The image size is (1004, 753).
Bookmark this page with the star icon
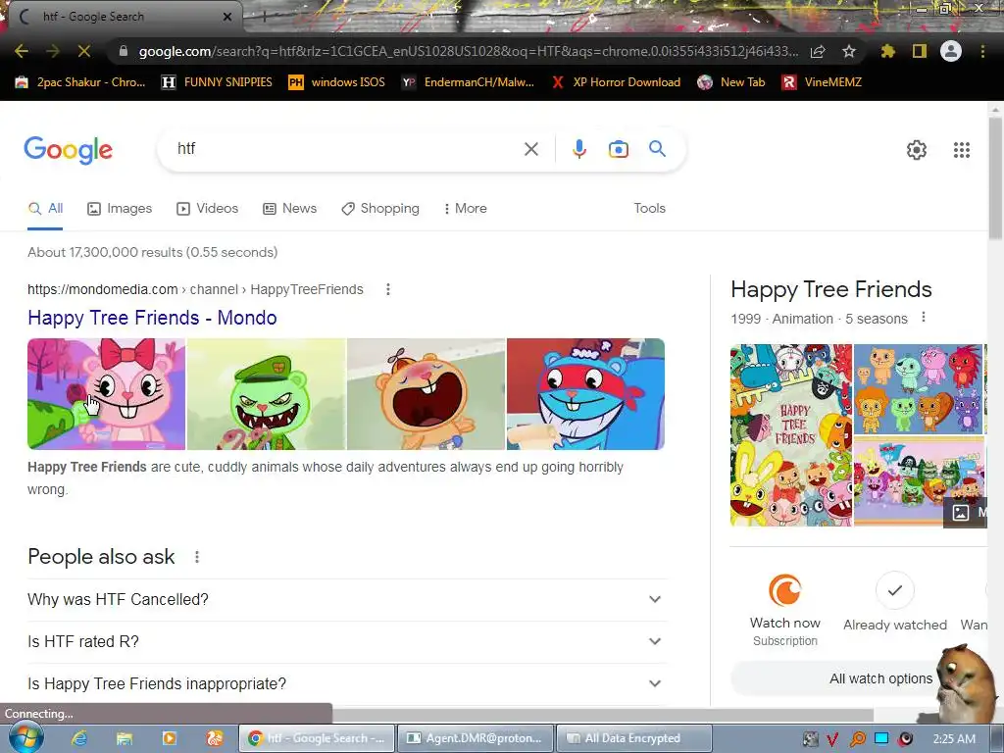849,51
